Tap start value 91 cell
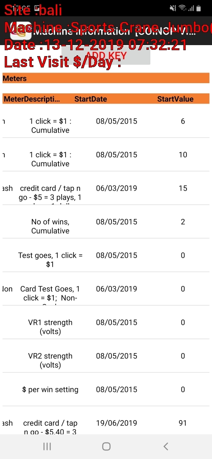 tap(183, 423)
